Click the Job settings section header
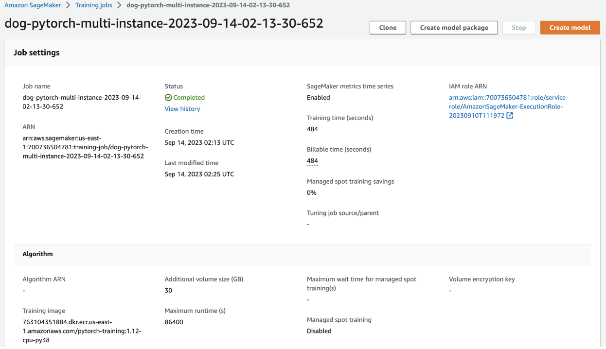Image resolution: width=606 pixels, height=349 pixels. pos(36,52)
